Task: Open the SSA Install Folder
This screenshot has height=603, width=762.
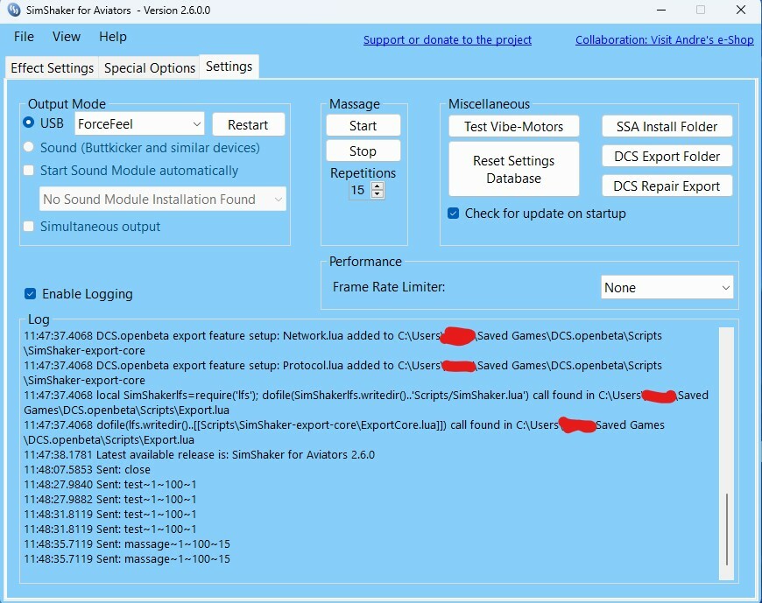Action: (667, 127)
